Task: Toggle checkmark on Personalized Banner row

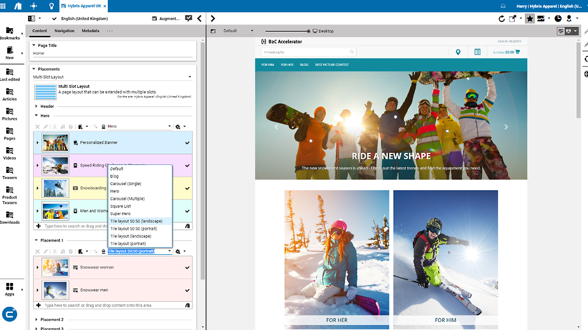Action: click(187, 142)
